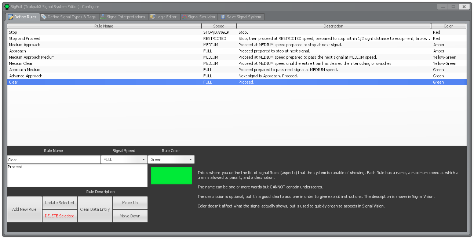Move the selected rule up
The height and width of the screenshot is (239, 474).
[130, 203]
